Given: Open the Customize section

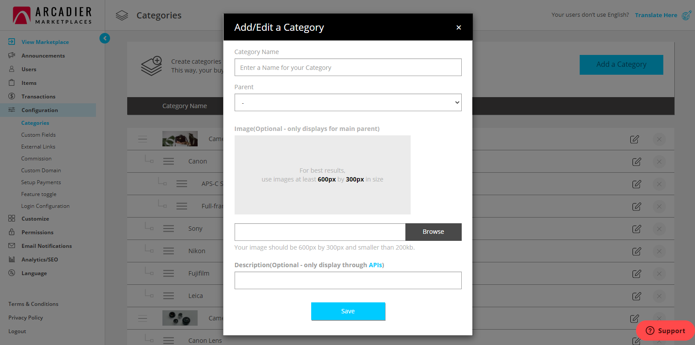Looking at the screenshot, I should (x=35, y=219).
